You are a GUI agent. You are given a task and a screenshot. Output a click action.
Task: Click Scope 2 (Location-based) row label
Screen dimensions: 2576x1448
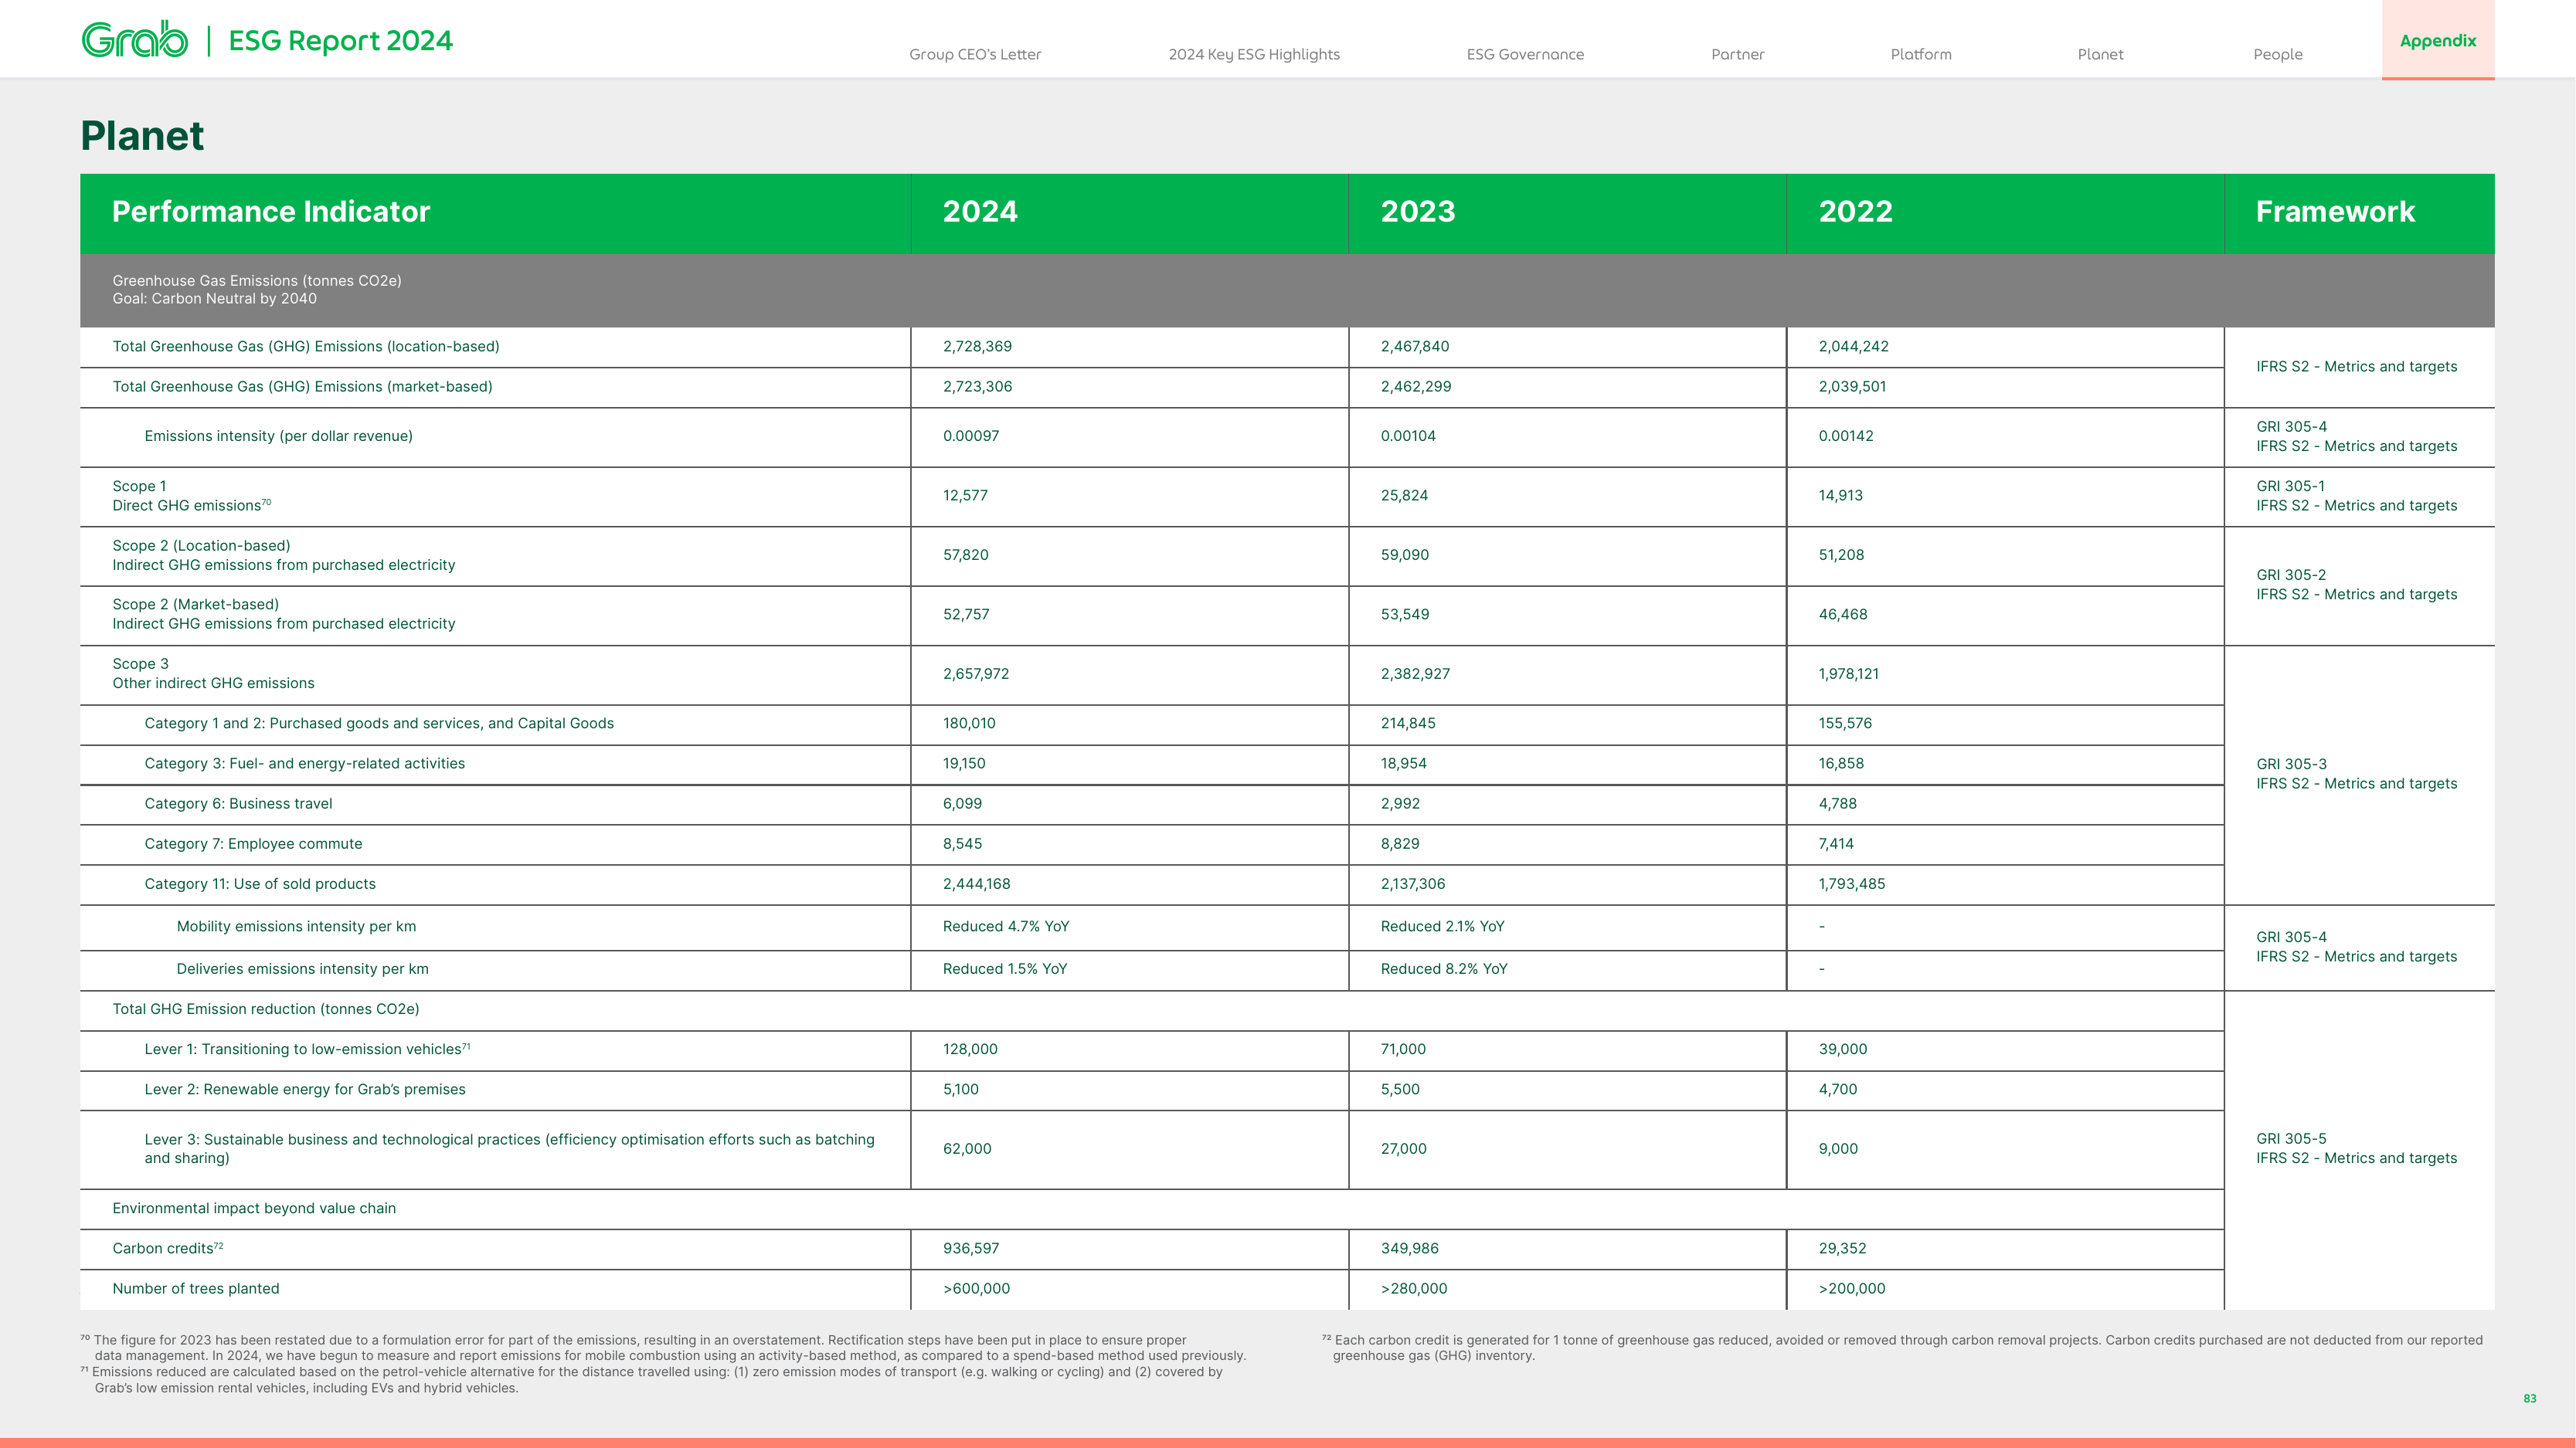coord(284,554)
